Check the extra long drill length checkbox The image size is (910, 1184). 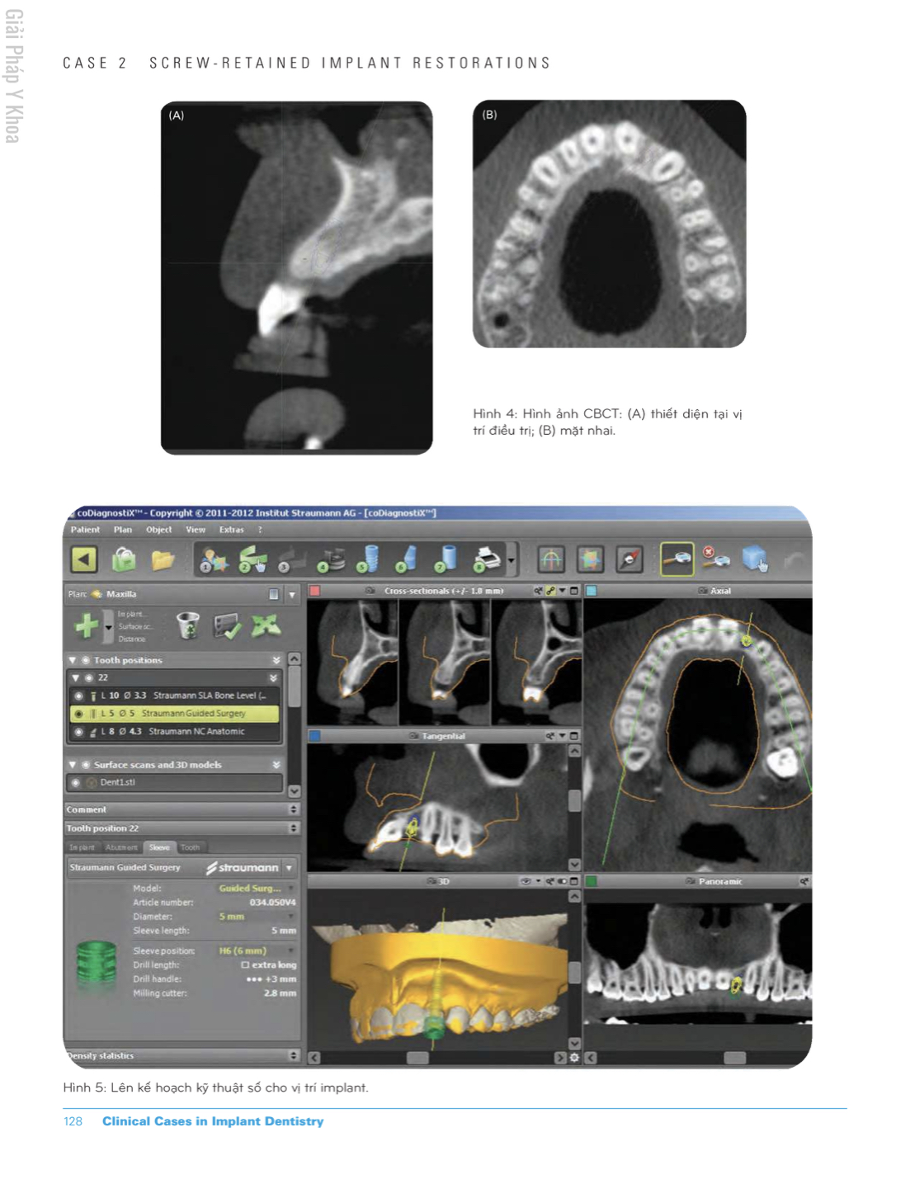click(x=245, y=965)
